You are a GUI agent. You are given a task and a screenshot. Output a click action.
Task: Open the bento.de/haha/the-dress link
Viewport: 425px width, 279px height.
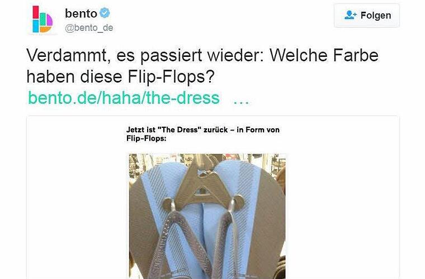[124, 98]
